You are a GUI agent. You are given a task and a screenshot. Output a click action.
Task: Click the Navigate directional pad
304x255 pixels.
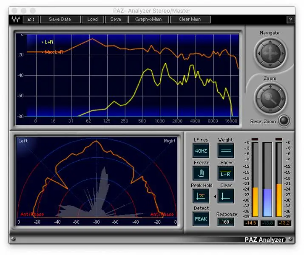click(270, 54)
